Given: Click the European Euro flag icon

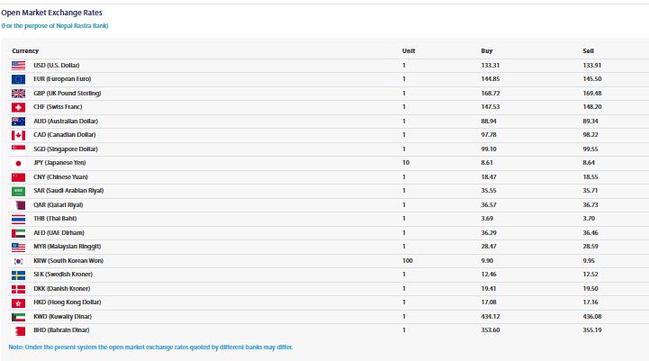Looking at the screenshot, I should [18, 79].
